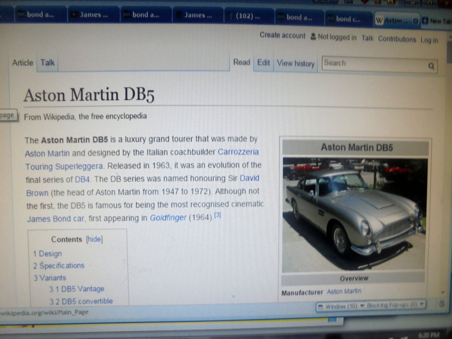Open the View history tab
The width and height of the screenshot is (452, 339).
pos(296,63)
